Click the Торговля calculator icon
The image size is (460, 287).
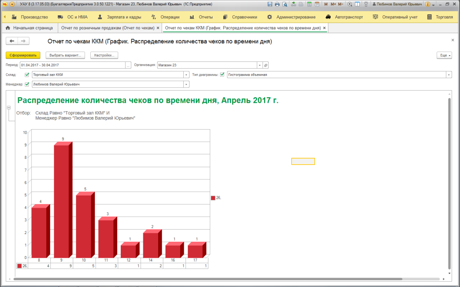tap(429, 17)
